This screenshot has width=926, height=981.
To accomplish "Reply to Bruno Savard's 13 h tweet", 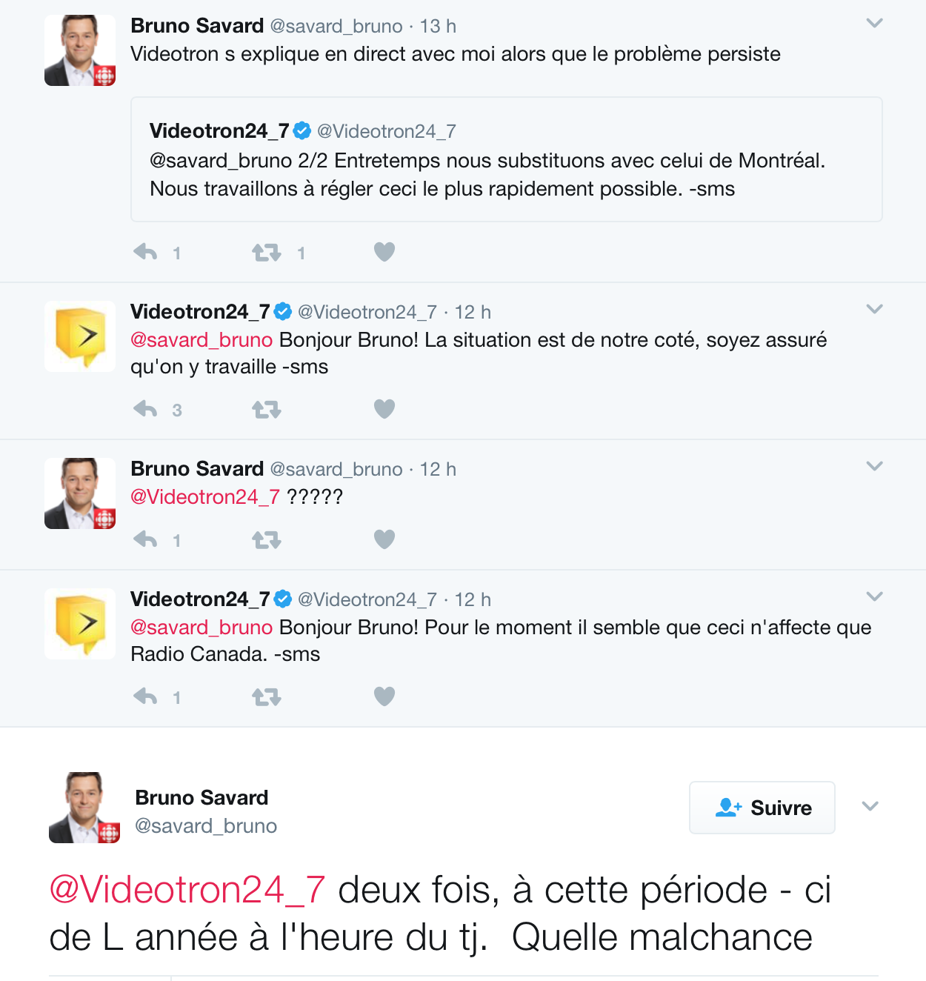I will [x=145, y=253].
